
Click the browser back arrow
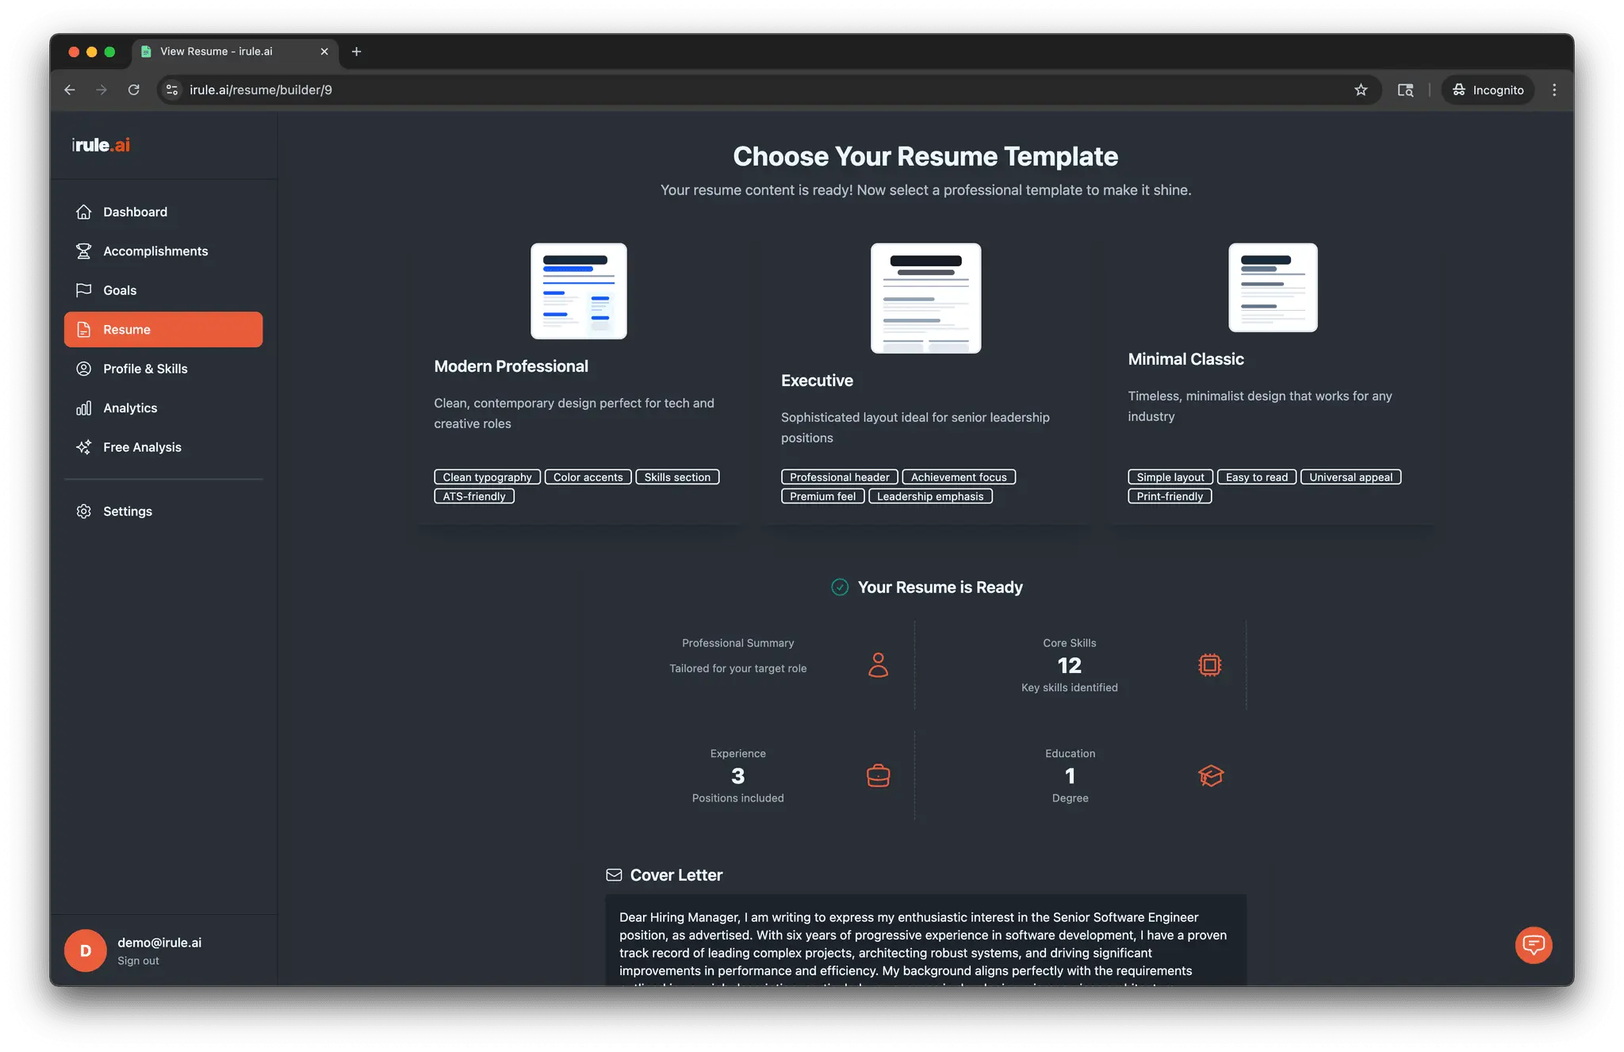click(x=70, y=90)
